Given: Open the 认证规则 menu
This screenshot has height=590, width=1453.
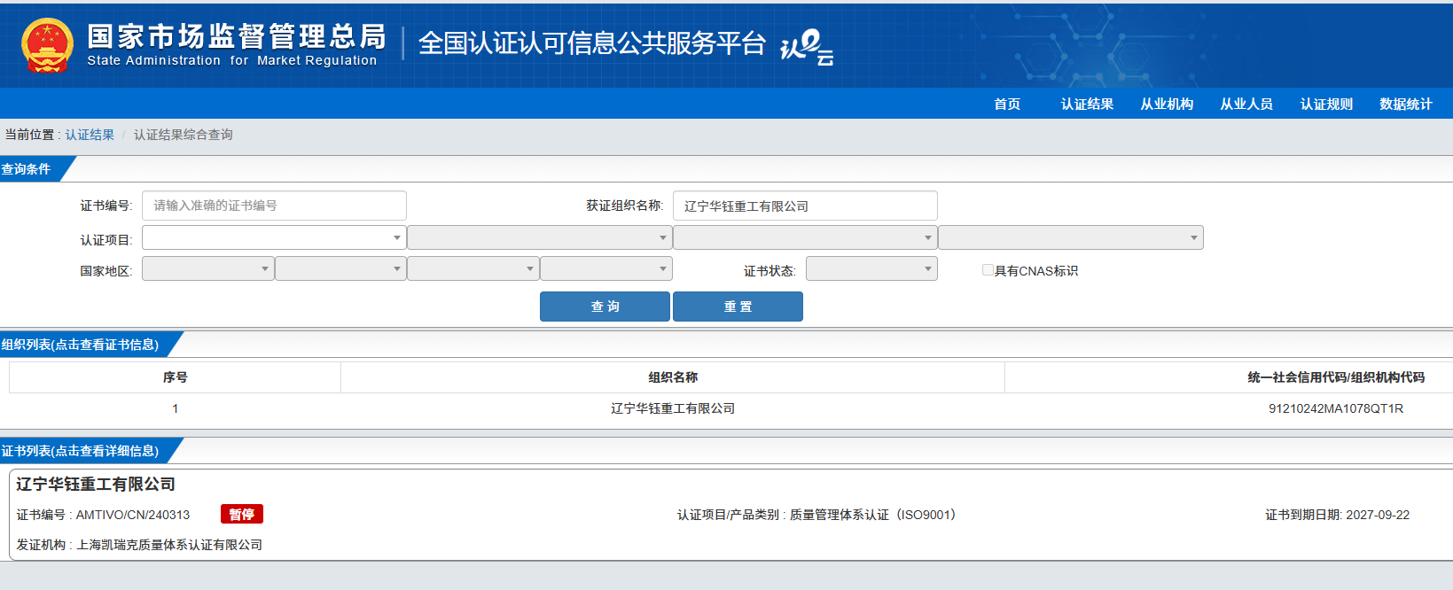Looking at the screenshot, I should click(x=1326, y=104).
